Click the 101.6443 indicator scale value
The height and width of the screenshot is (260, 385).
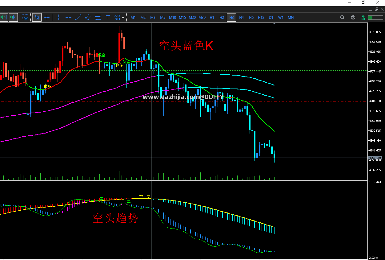point(375,182)
